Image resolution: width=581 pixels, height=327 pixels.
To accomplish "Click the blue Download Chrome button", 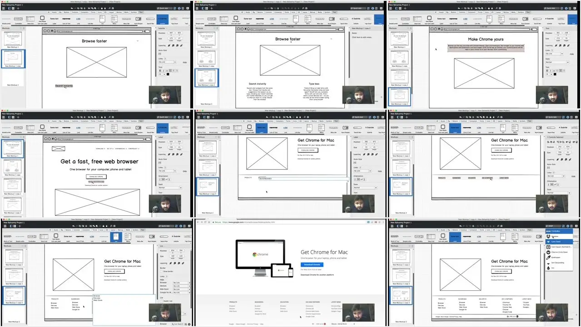I will coord(312,264).
